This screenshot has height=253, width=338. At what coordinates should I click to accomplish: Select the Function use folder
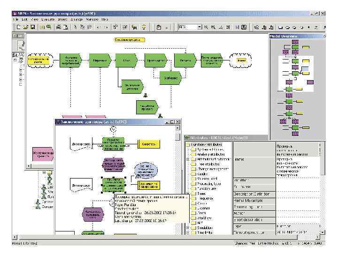click(207, 188)
